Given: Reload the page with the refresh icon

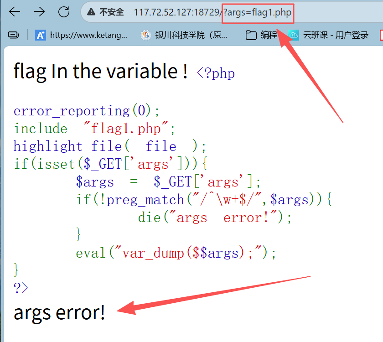Looking at the screenshot, I should 64,11.
